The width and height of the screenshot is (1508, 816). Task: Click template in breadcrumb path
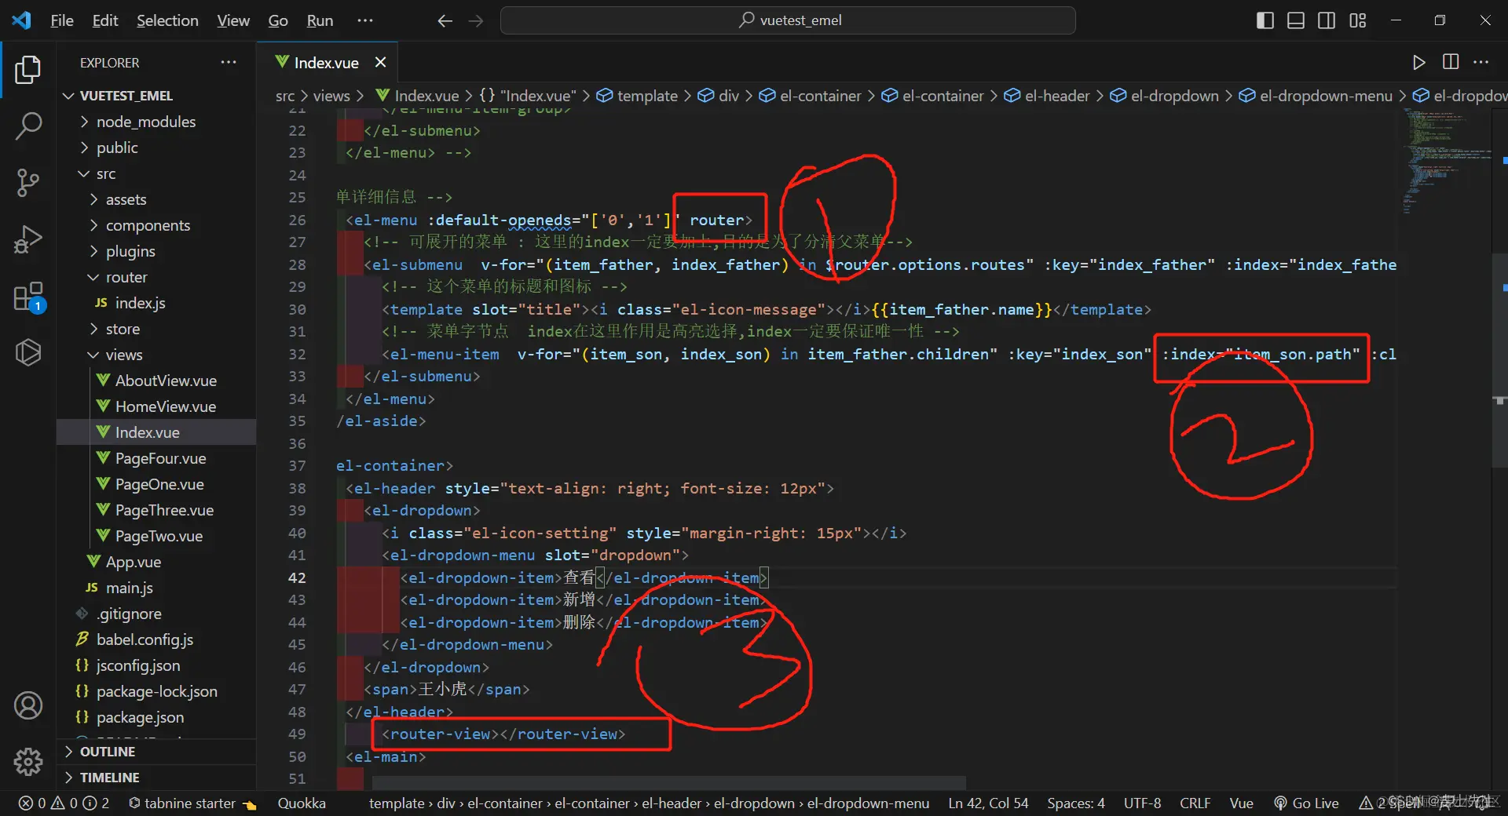point(647,96)
